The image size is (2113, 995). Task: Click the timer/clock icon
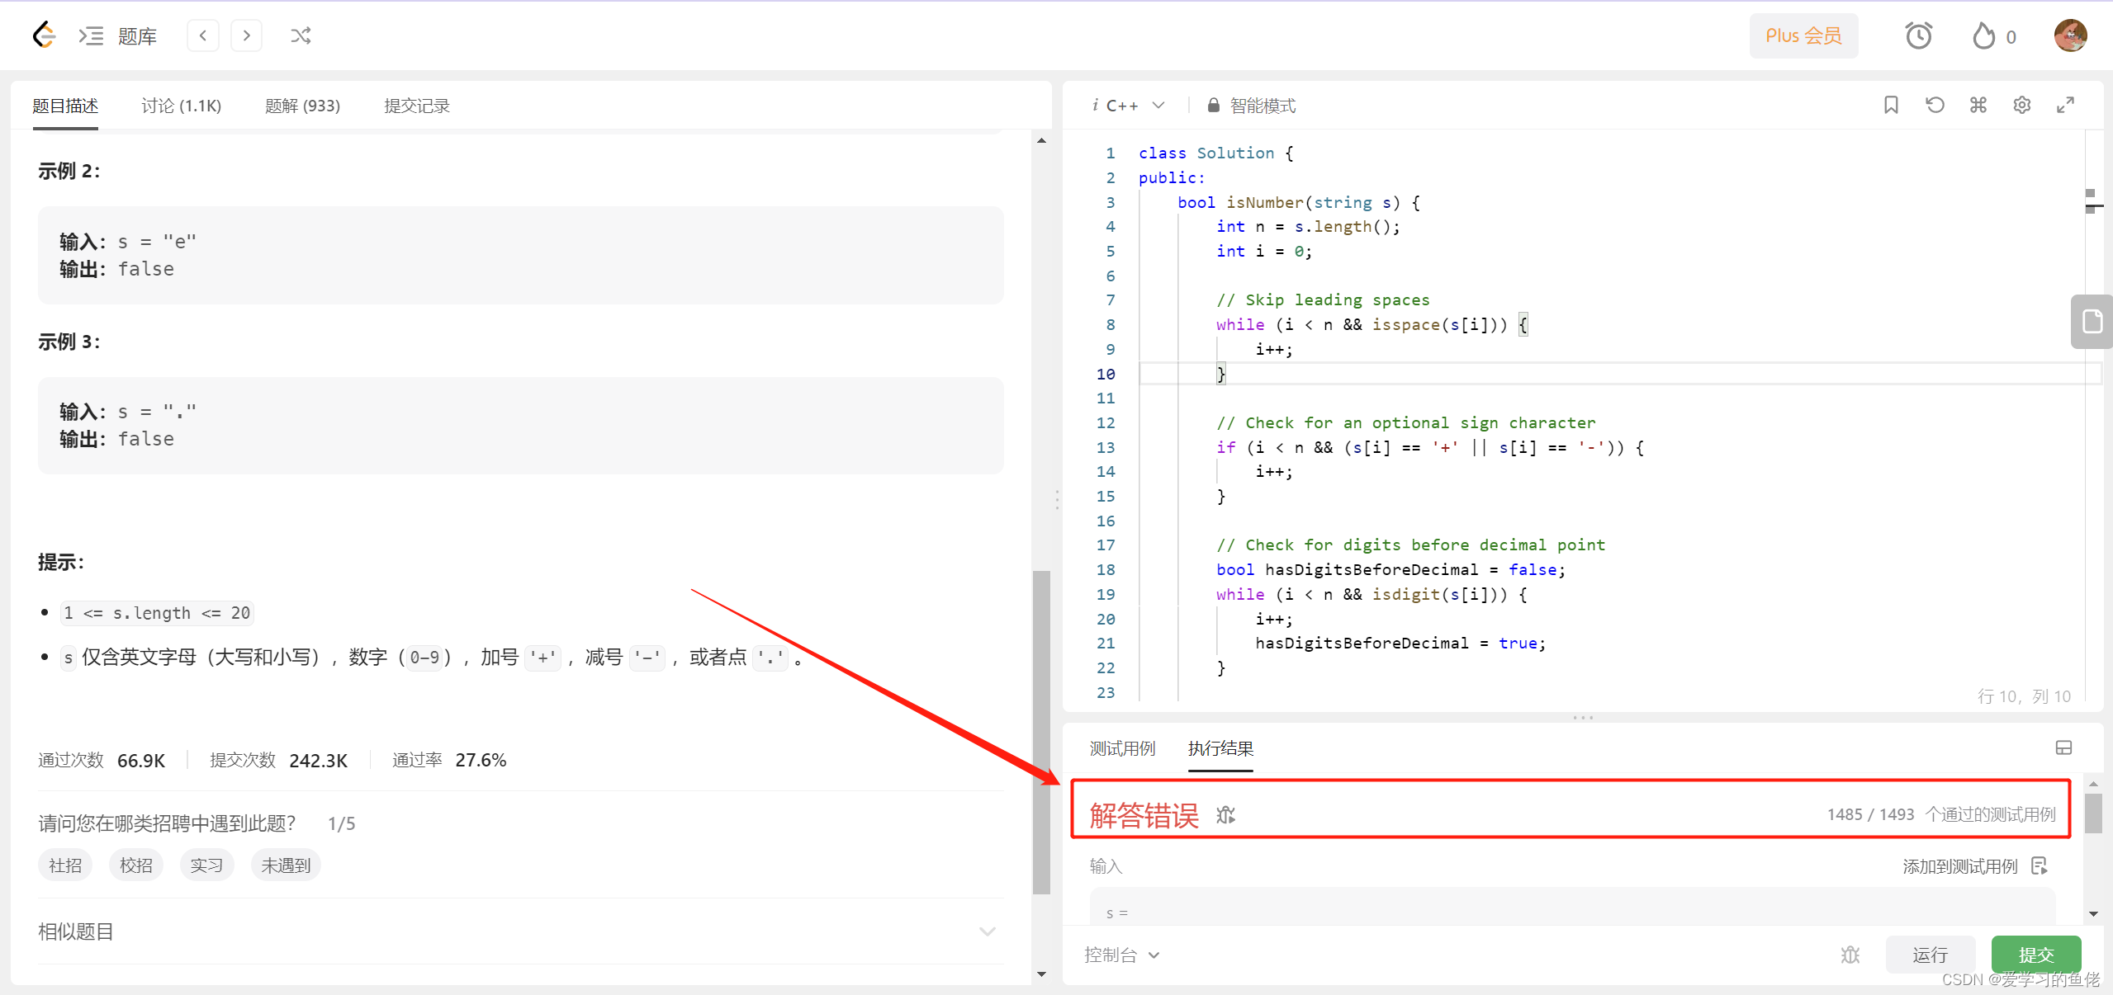[x=1917, y=36]
